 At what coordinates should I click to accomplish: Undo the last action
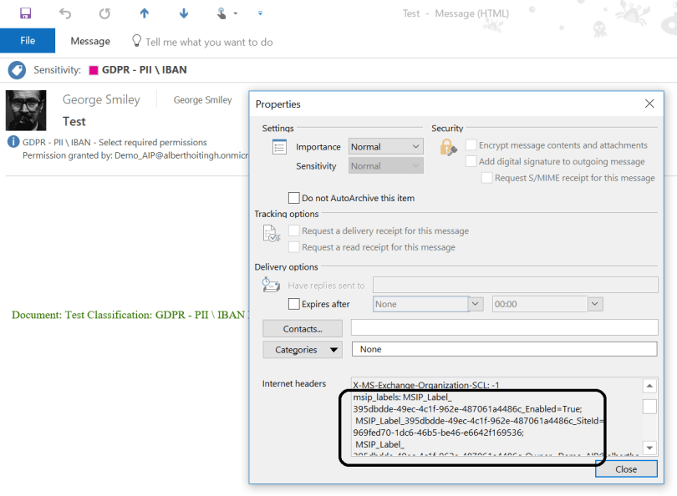[x=64, y=13]
